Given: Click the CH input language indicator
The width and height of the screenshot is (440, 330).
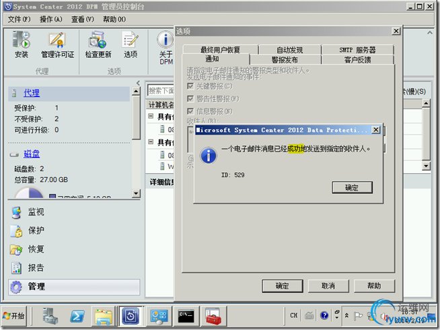Looking at the screenshot, I should click(x=294, y=315).
